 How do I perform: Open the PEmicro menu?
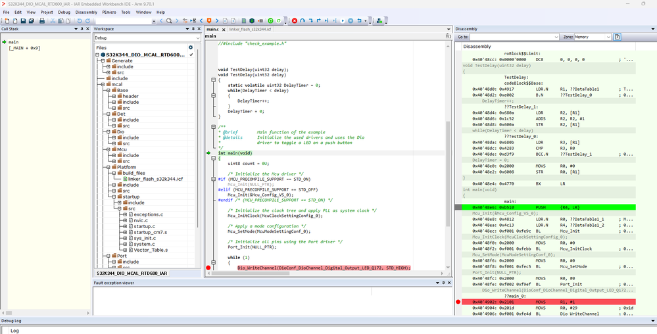pos(109,12)
